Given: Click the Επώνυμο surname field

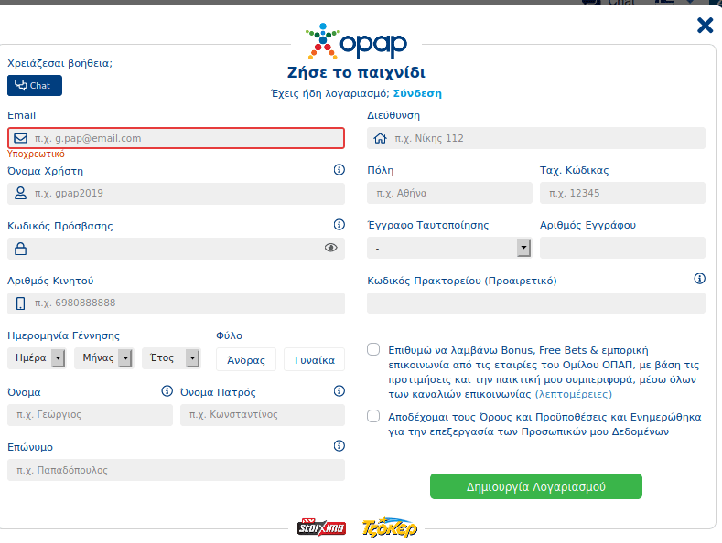Looking at the screenshot, I should [176, 470].
